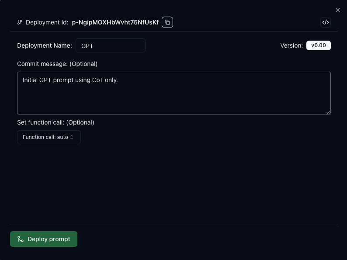Open the Function call: auto dropdown
This screenshot has height=260, width=347.
click(x=49, y=137)
